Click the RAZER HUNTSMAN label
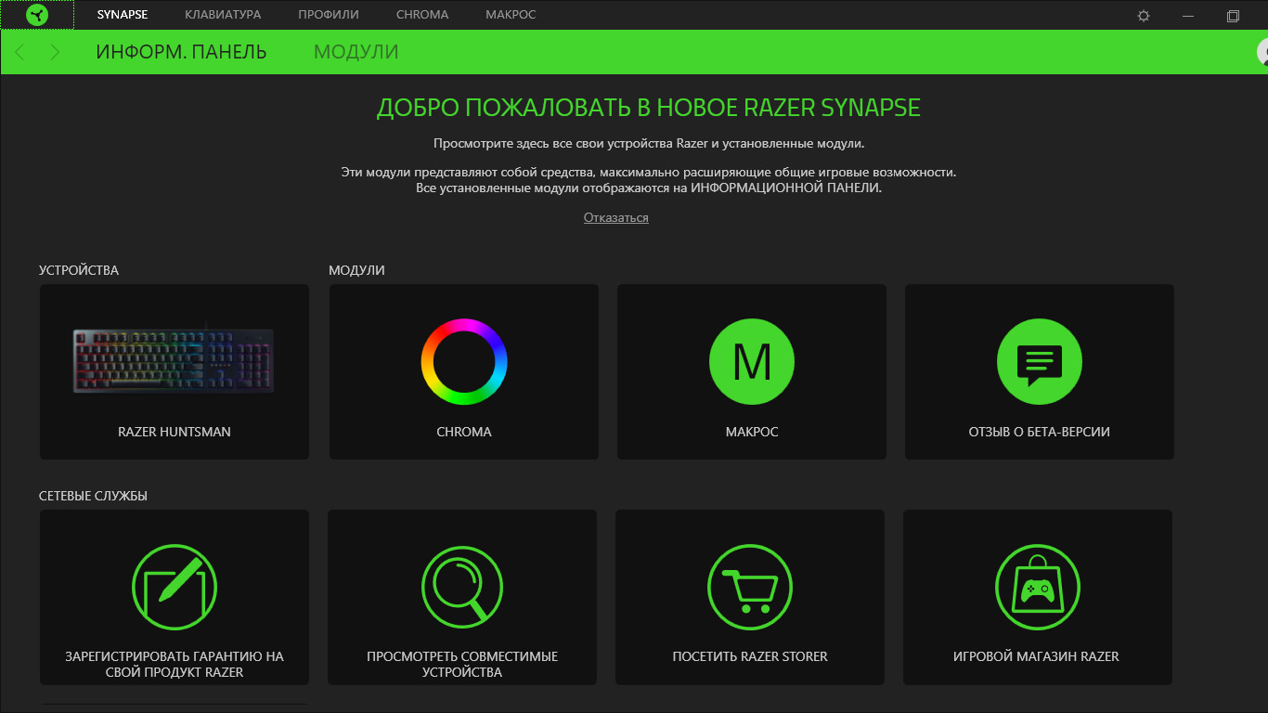 175,432
